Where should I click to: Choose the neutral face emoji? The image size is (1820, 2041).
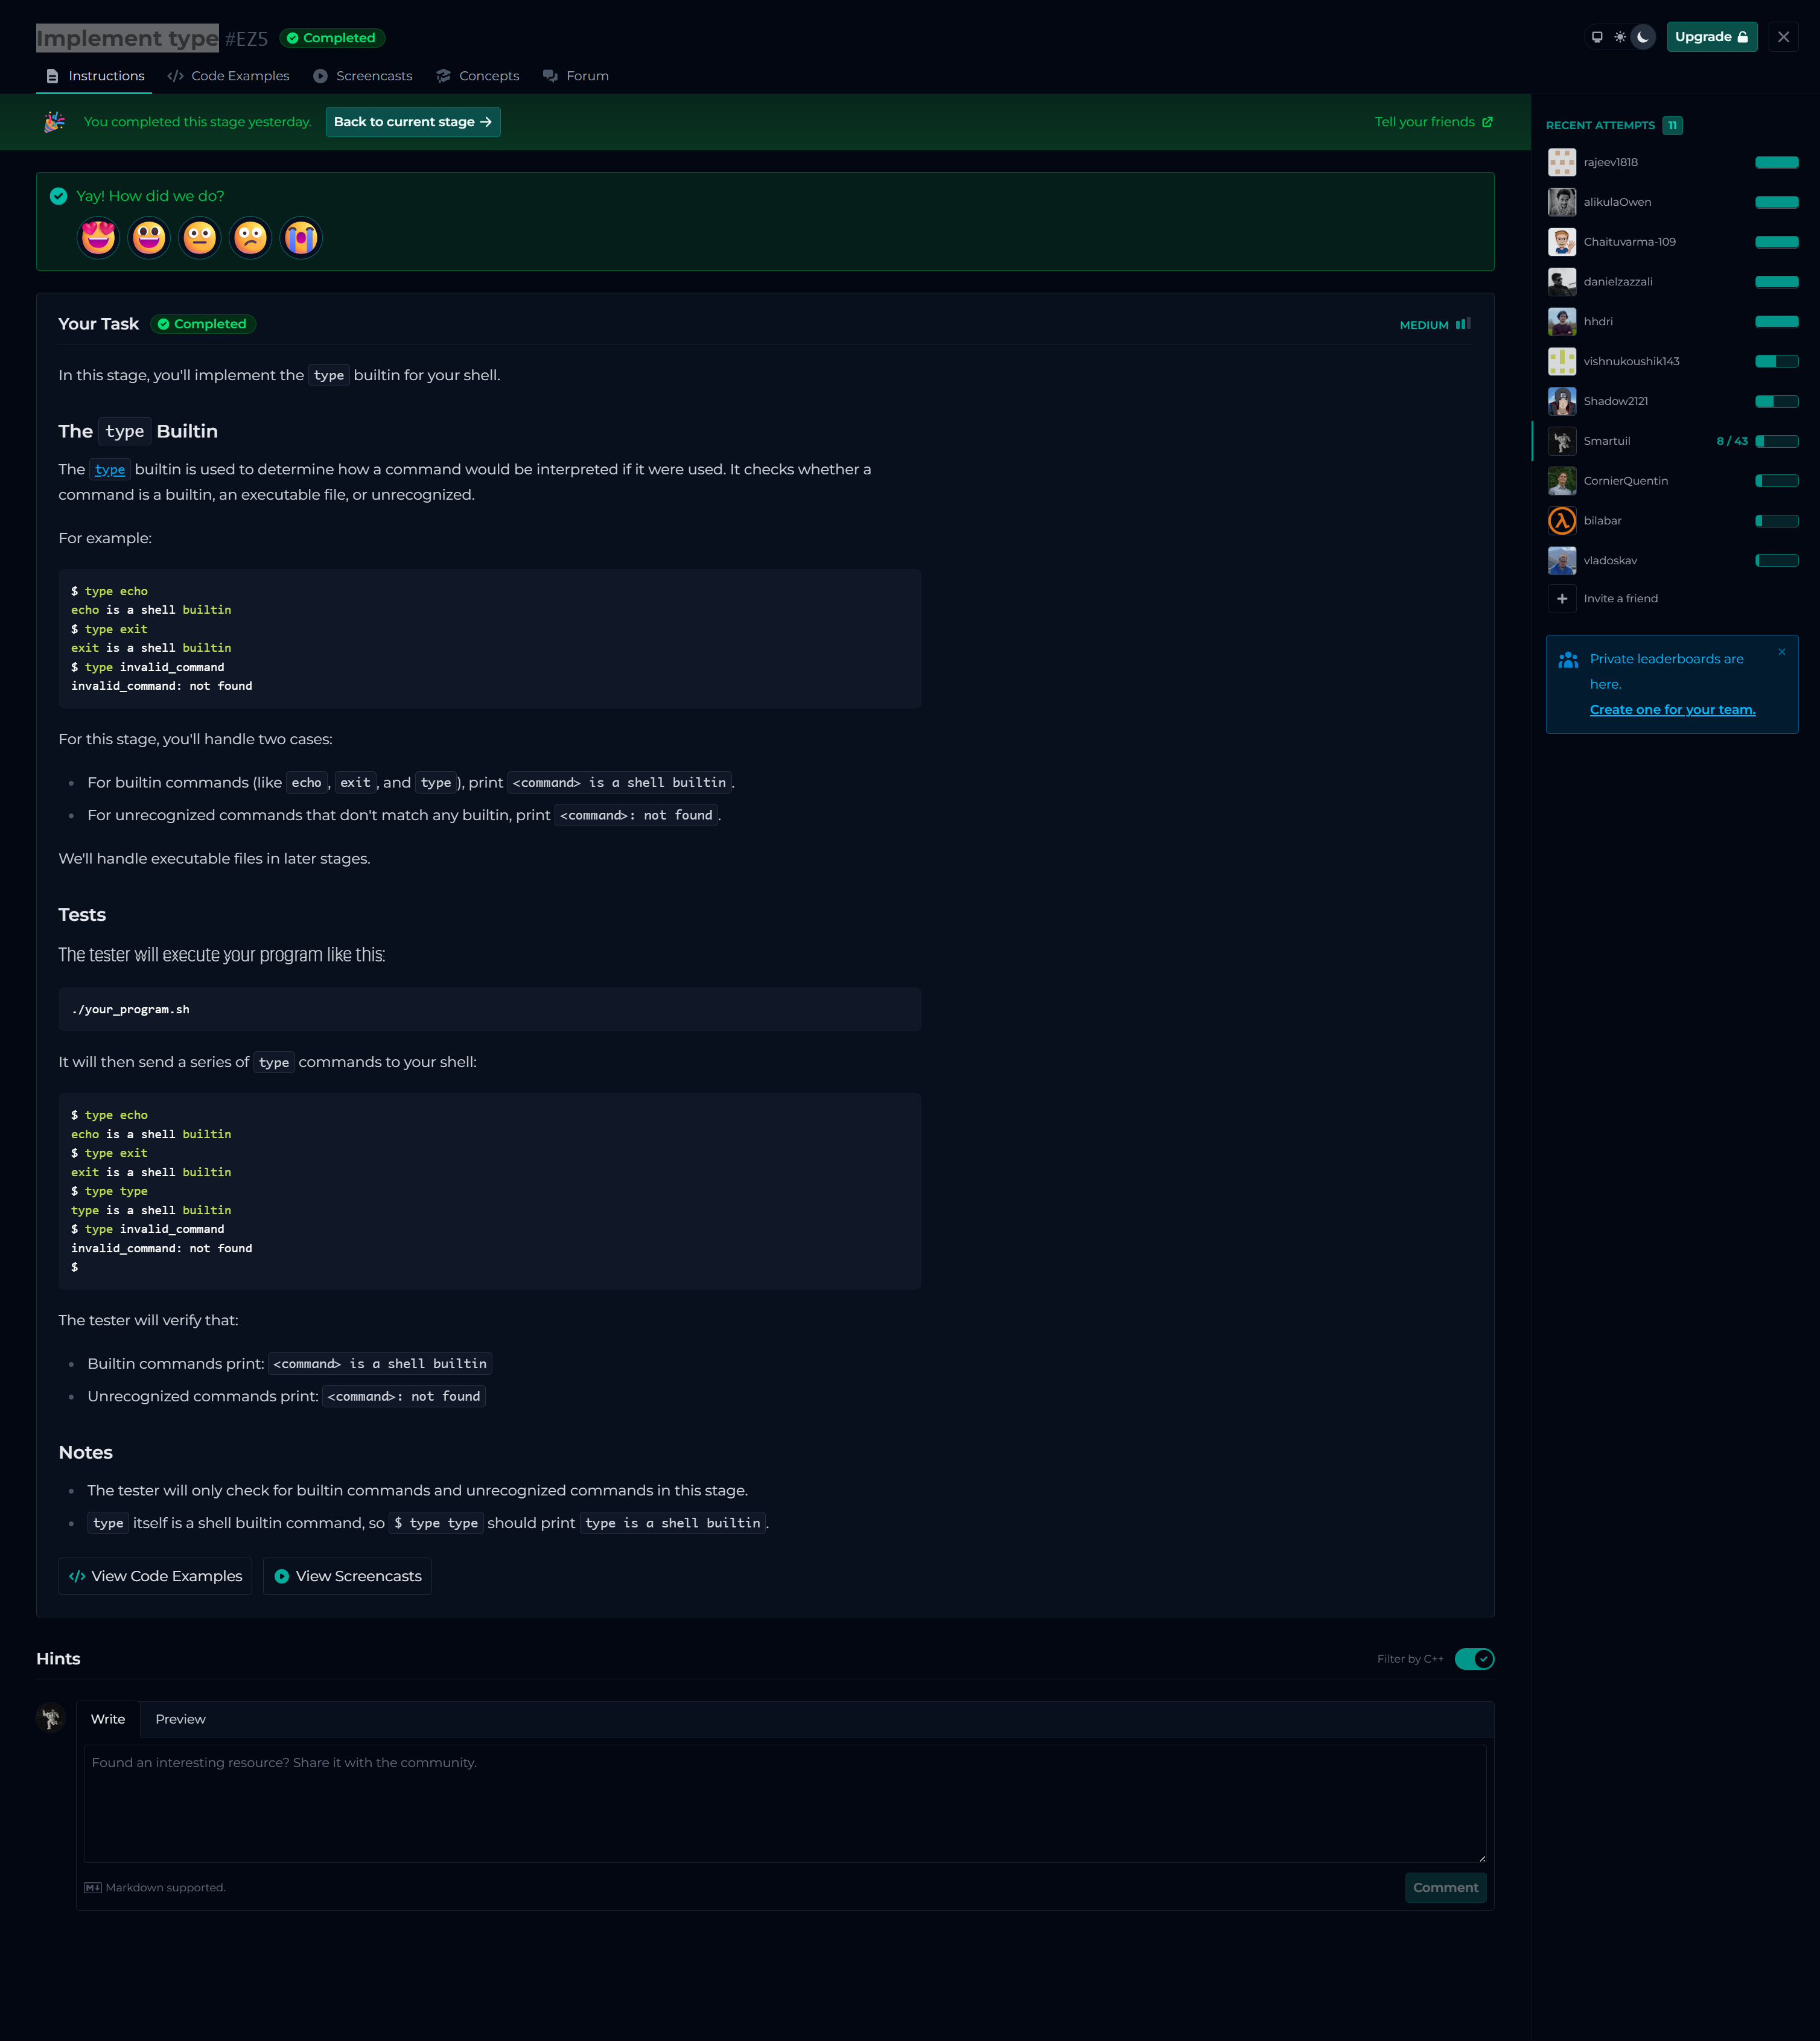[x=199, y=238]
